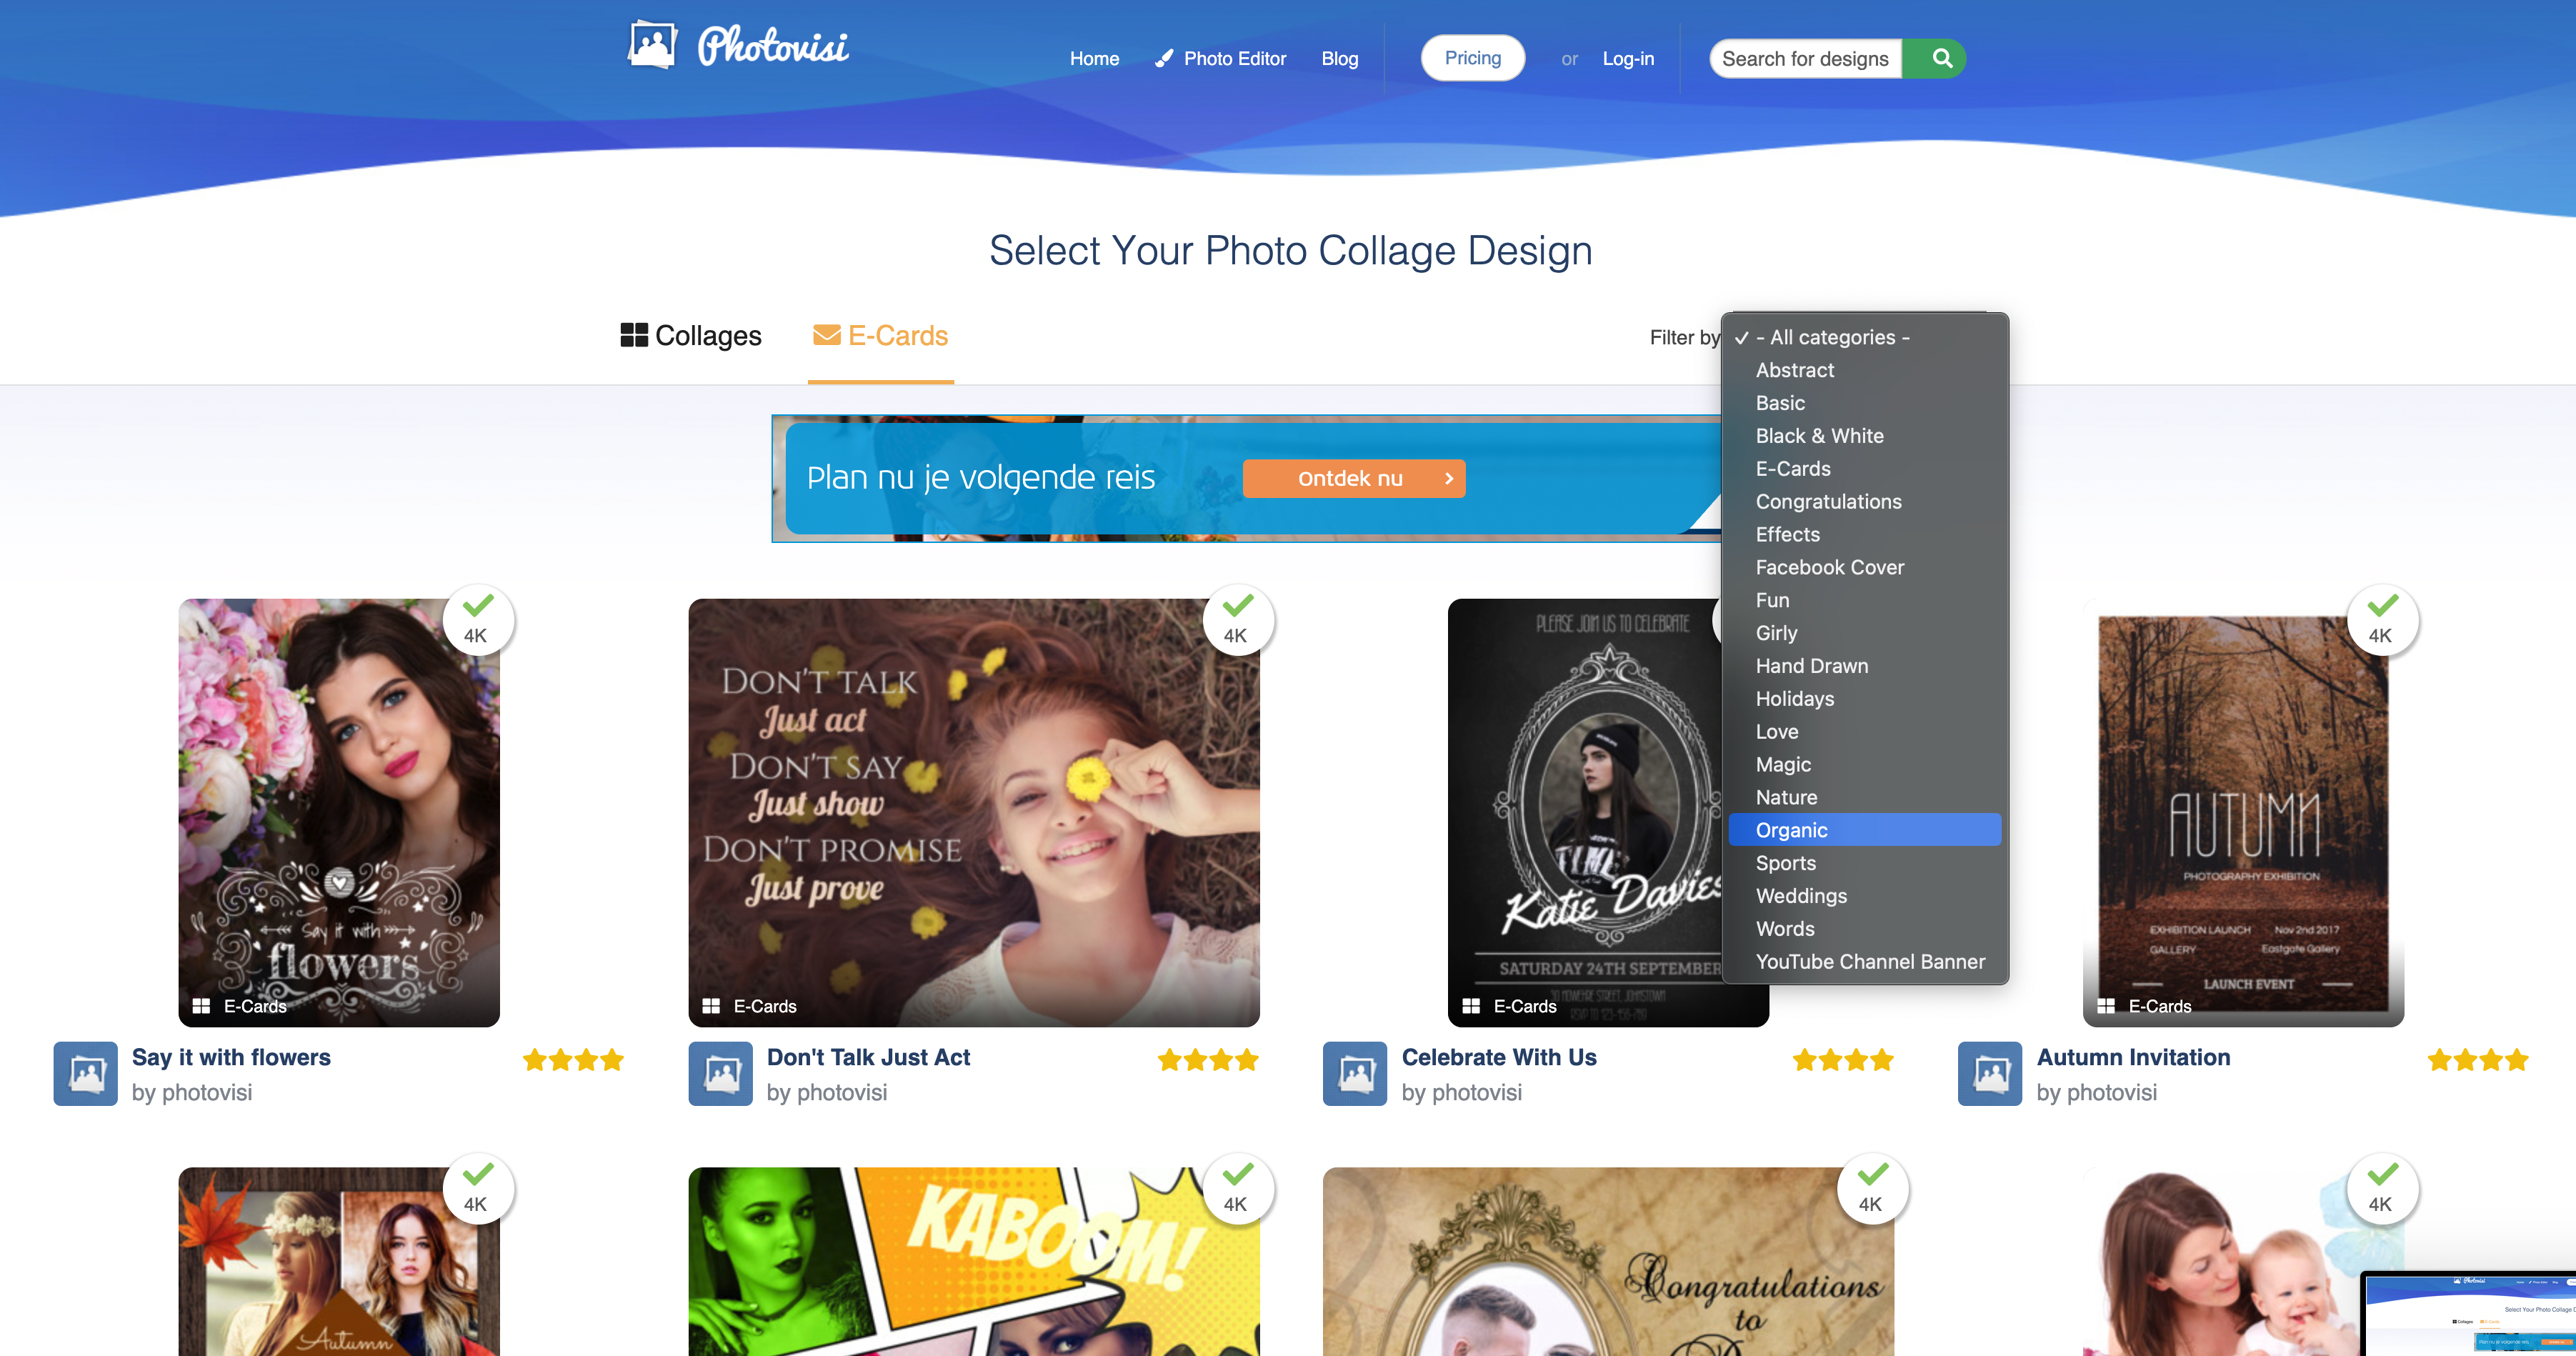Viewport: 2576px width, 1356px height.
Task: Click the 4K badge on Autumn Invitation card
Action: (x=2382, y=620)
